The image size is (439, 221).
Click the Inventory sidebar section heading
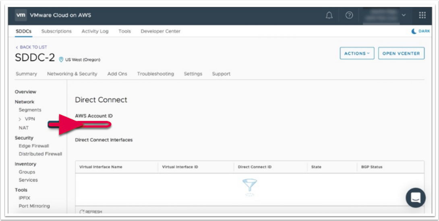point(25,164)
